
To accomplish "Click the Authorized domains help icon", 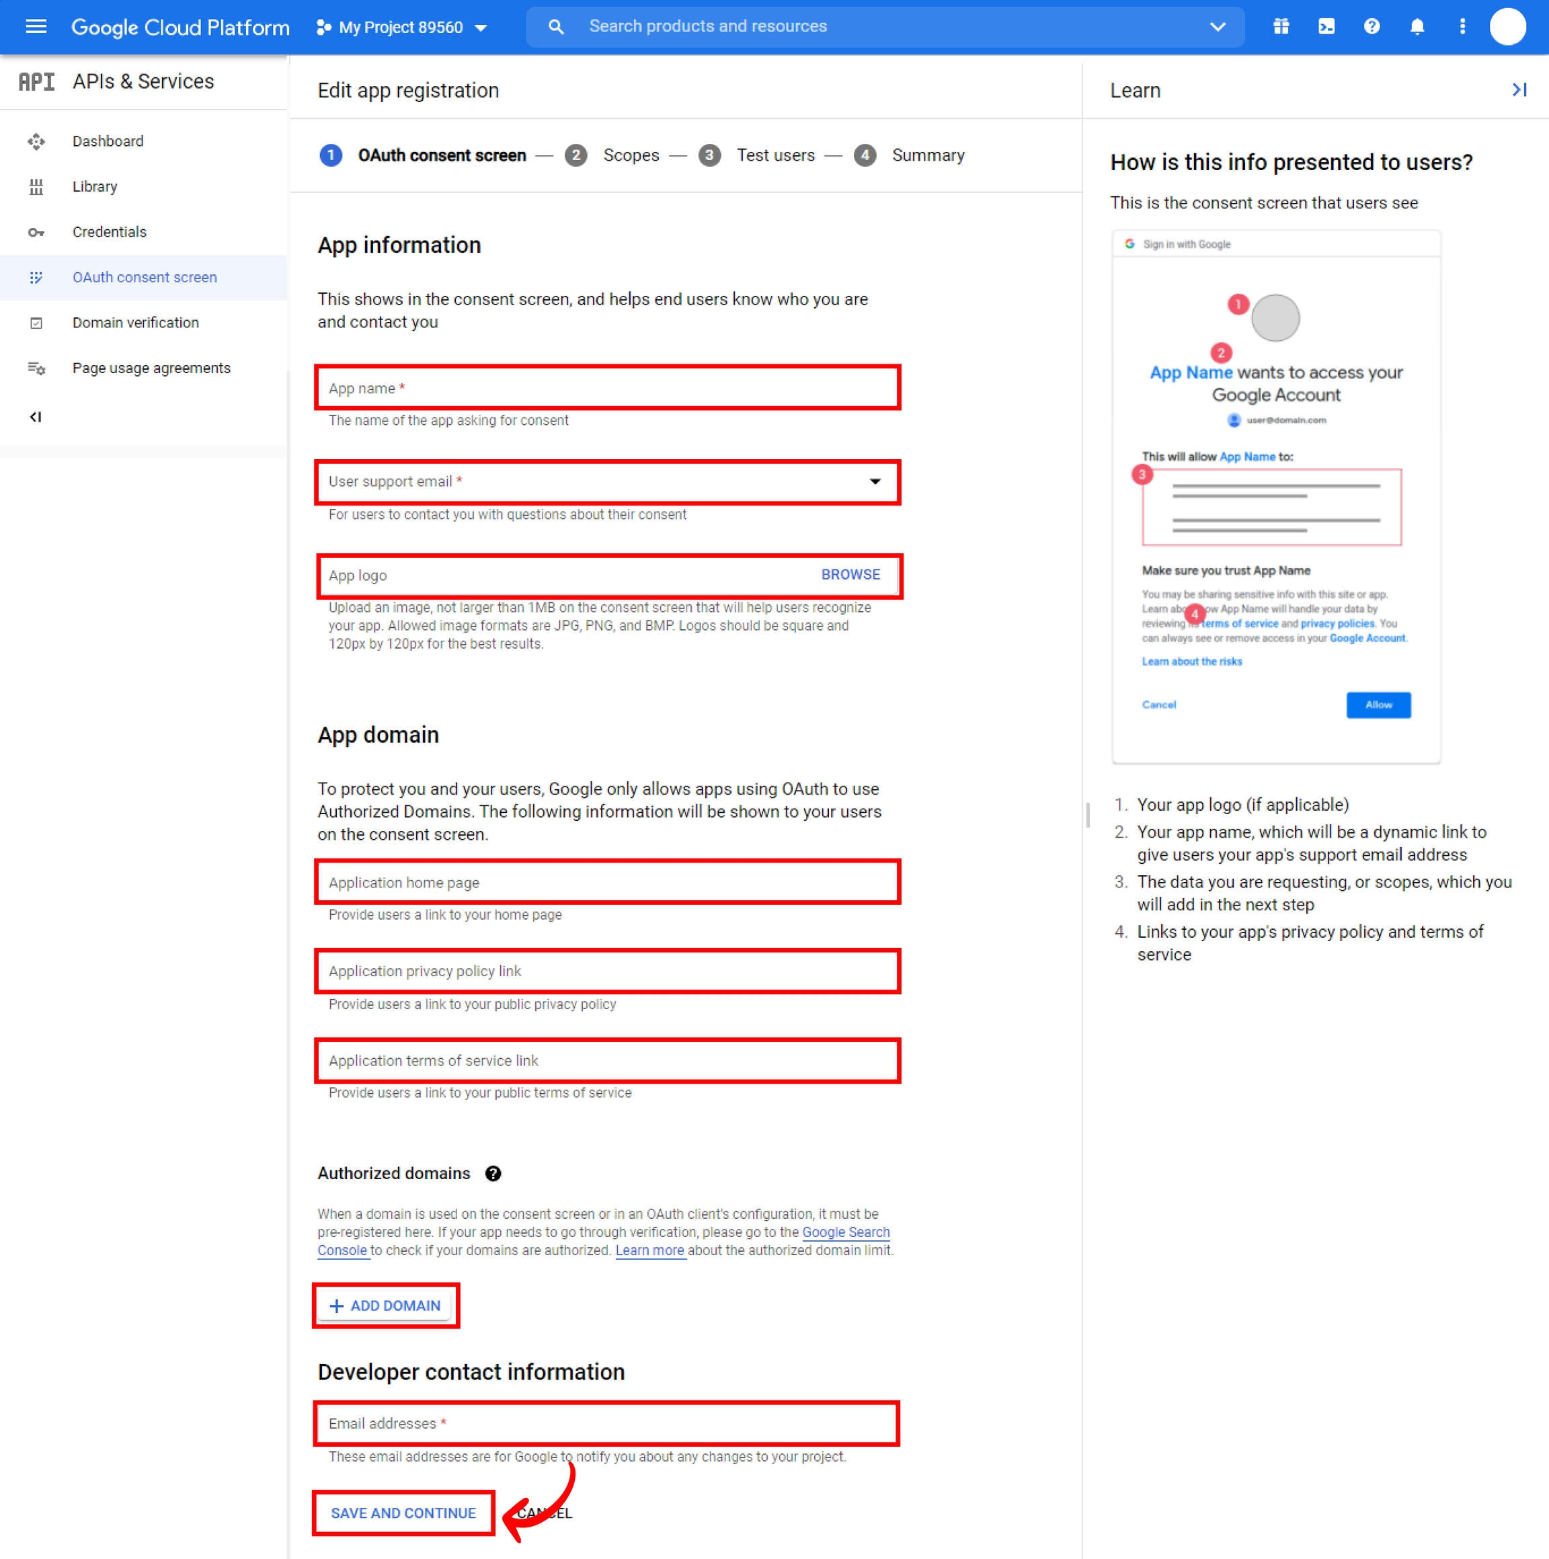I will click(x=493, y=1173).
